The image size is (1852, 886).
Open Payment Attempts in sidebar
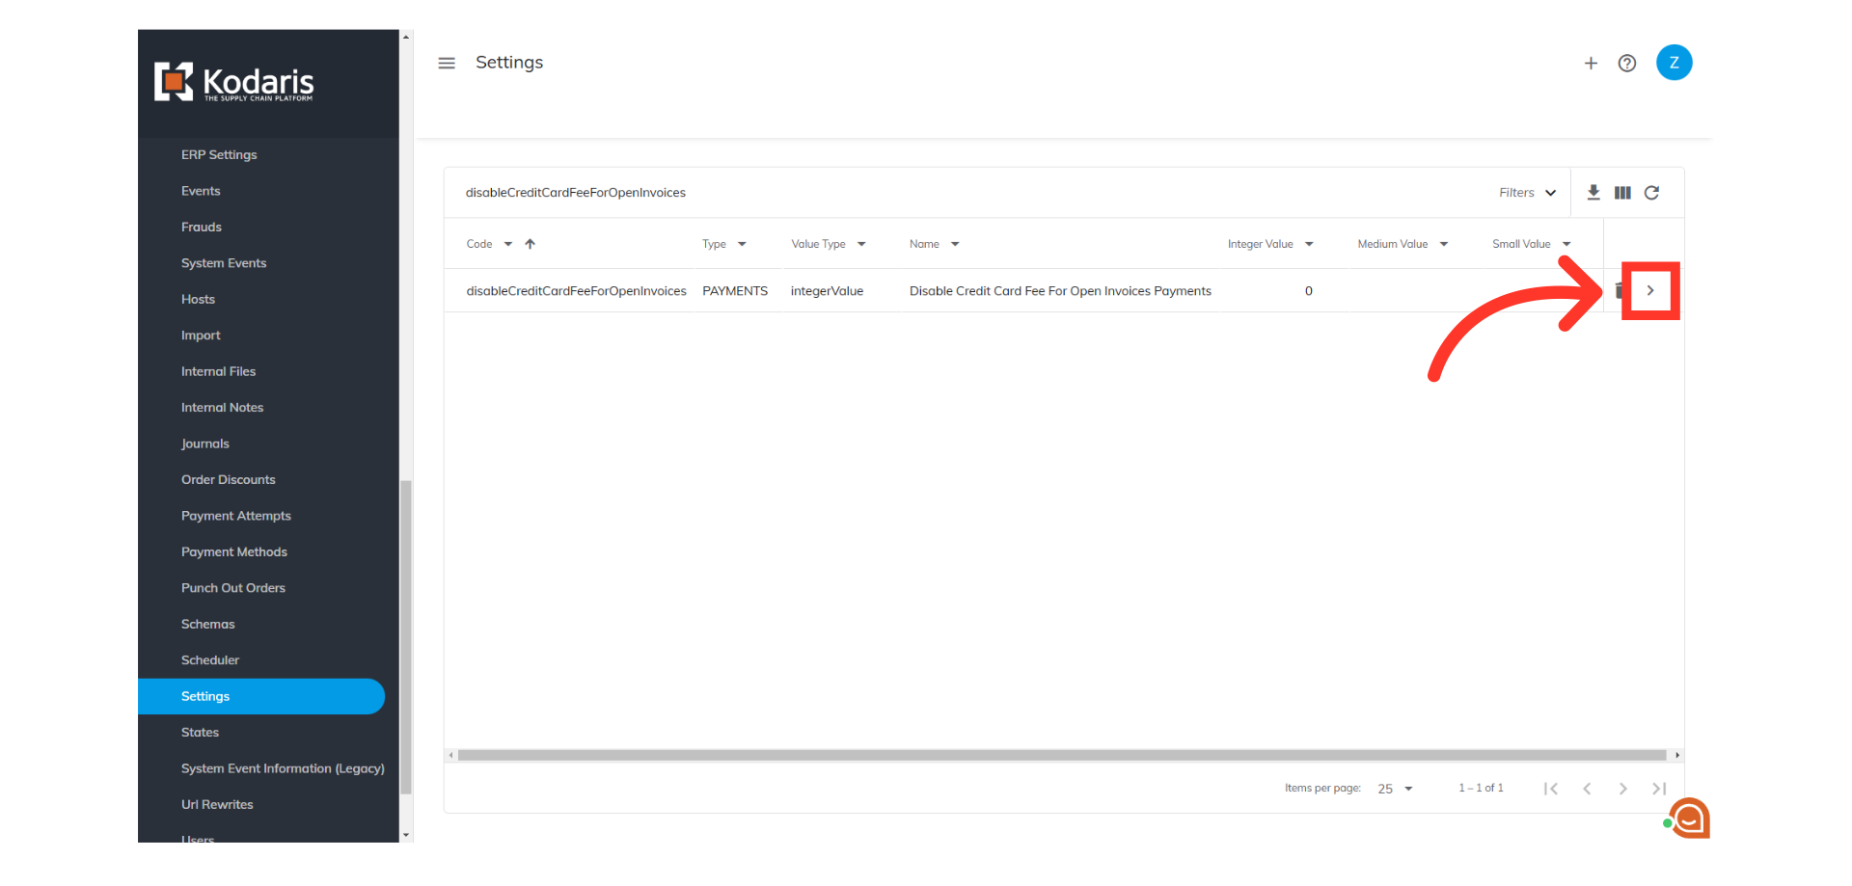tap(236, 516)
